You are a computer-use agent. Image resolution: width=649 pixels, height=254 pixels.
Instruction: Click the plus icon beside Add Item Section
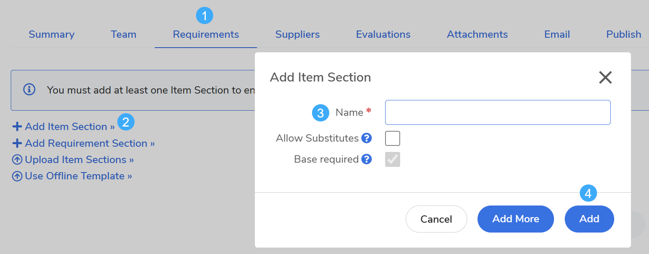[17, 127]
